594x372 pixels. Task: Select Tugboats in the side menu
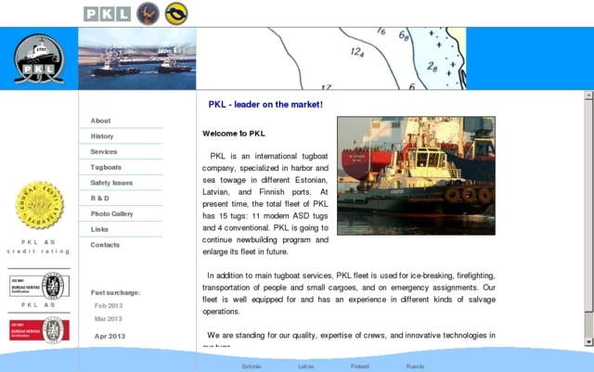click(106, 167)
